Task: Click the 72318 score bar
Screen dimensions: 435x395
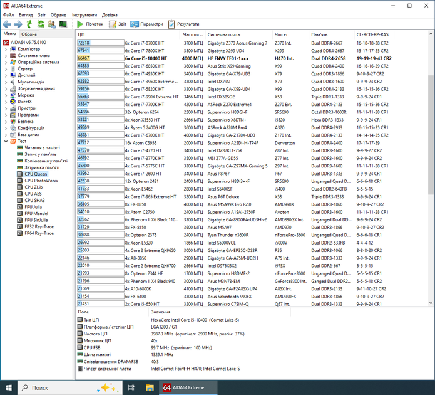Action: [x=100, y=43]
